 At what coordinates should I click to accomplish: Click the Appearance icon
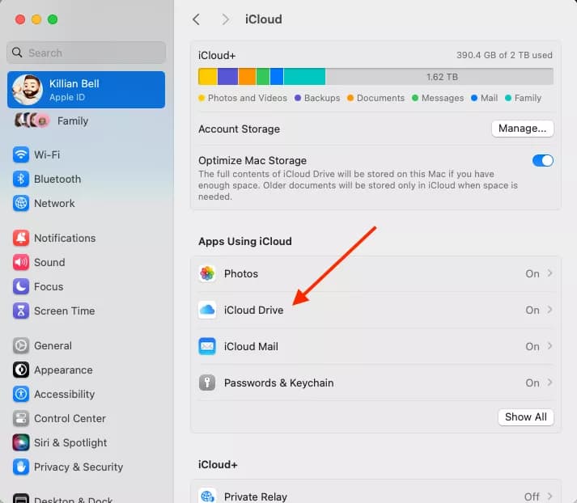tap(21, 370)
